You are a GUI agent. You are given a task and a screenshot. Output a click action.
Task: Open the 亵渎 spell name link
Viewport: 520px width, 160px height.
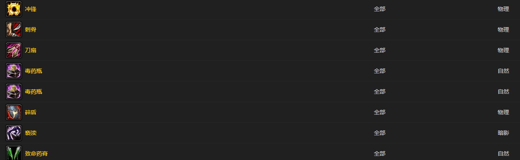30,133
